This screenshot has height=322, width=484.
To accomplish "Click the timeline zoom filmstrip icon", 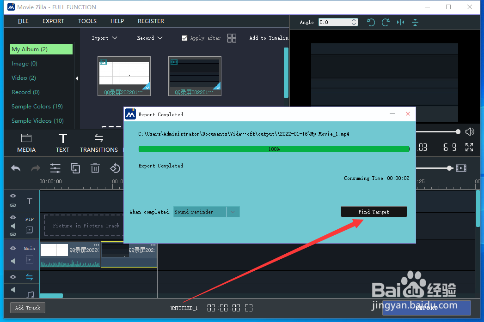I will tap(461, 168).
